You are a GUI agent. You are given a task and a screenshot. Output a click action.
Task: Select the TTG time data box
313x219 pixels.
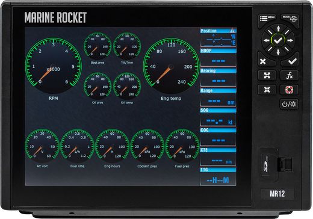(x=218, y=176)
